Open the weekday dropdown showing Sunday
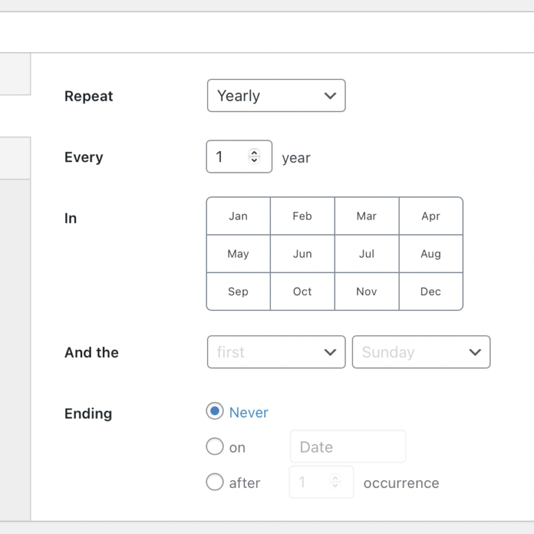Viewport: 534px width, 534px height. pos(421,352)
